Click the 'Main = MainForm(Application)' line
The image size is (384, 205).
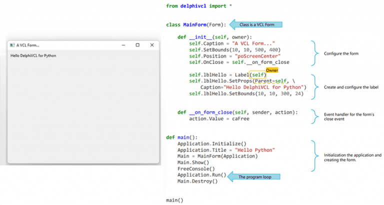pyautogui.click(x=217, y=156)
